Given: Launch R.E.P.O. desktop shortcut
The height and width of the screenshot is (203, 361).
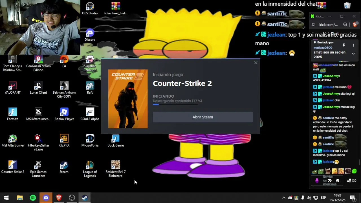Looking at the screenshot, I should tap(64, 141).
